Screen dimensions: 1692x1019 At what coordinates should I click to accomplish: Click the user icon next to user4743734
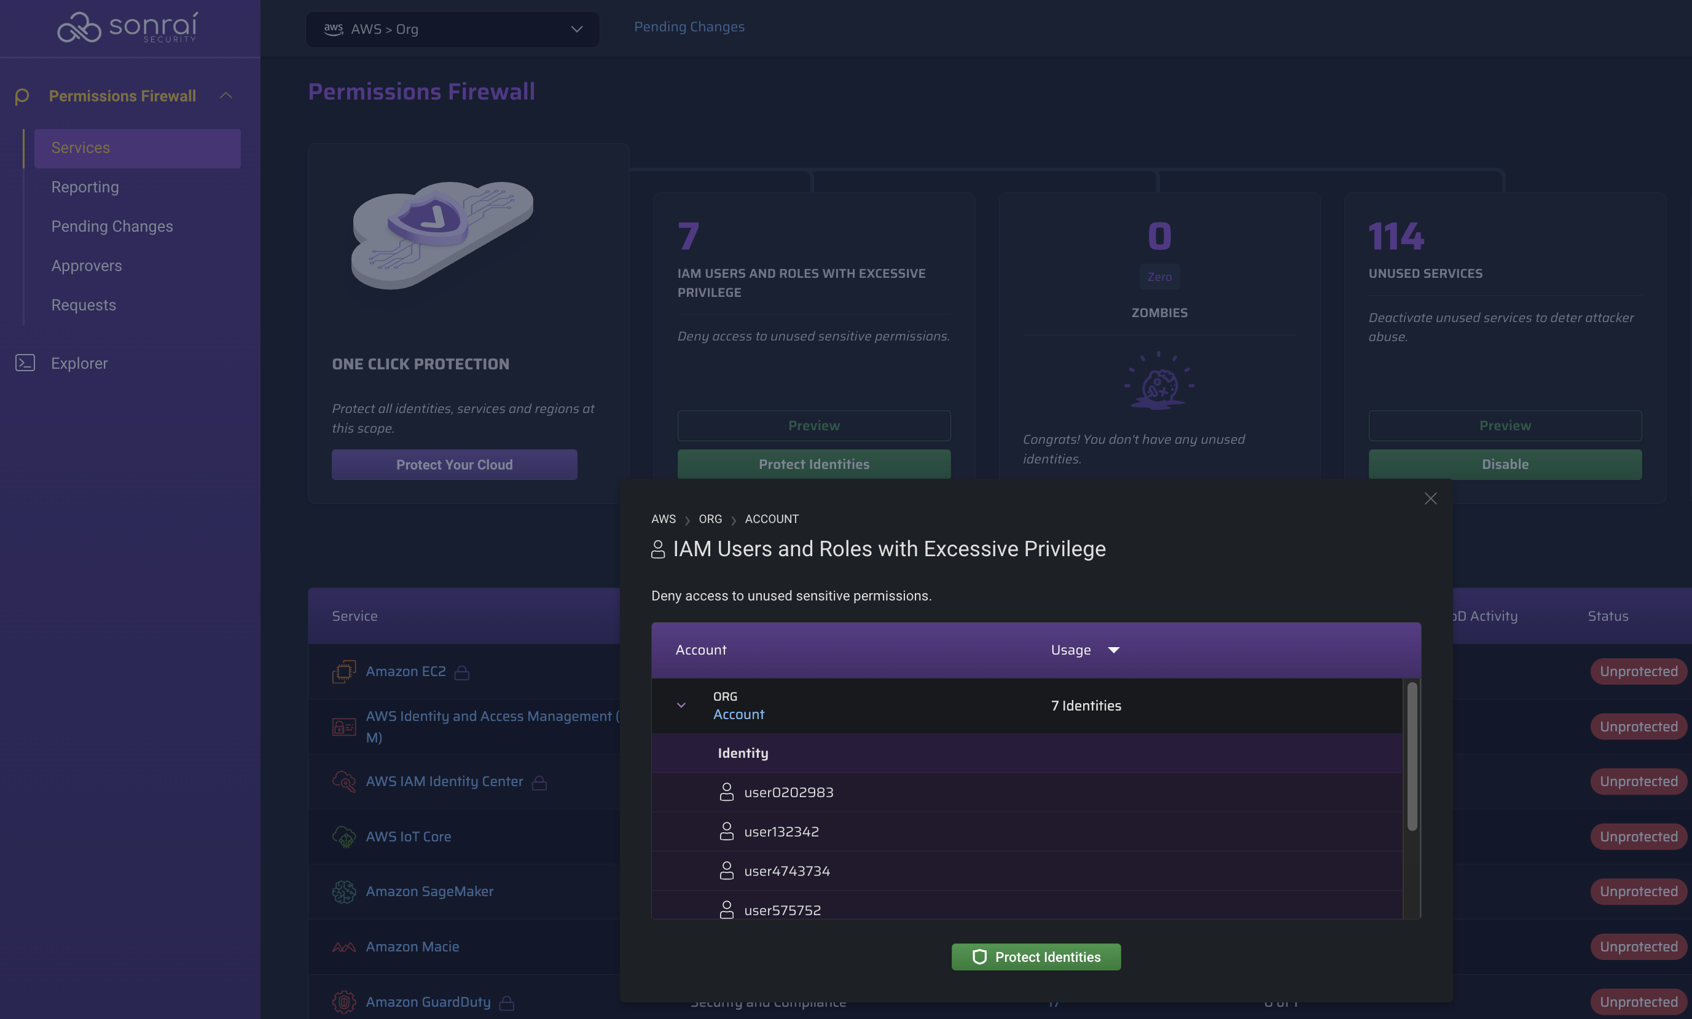pos(726,871)
